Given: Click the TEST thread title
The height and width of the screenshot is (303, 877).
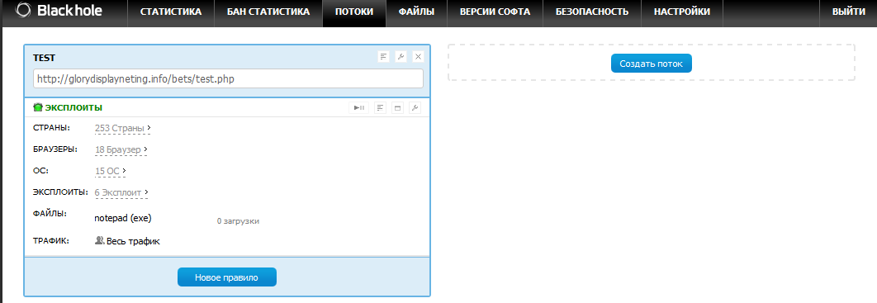Looking at the screenshot, I should pos(45,58).
